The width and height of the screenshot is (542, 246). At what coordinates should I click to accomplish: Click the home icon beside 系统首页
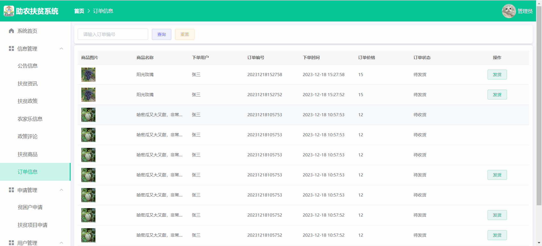click(x=11, y=31)
